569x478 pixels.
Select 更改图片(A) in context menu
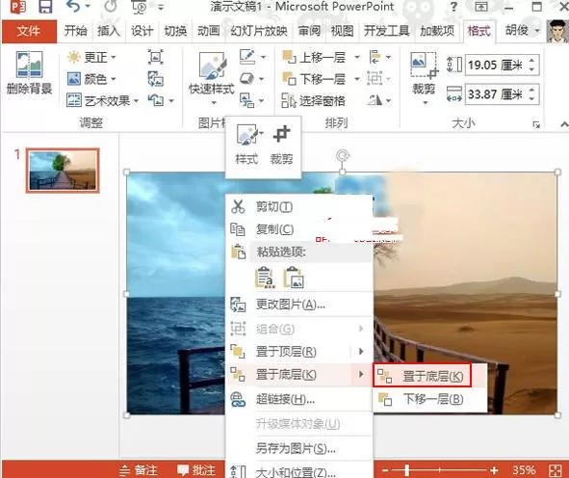[299, 305]
